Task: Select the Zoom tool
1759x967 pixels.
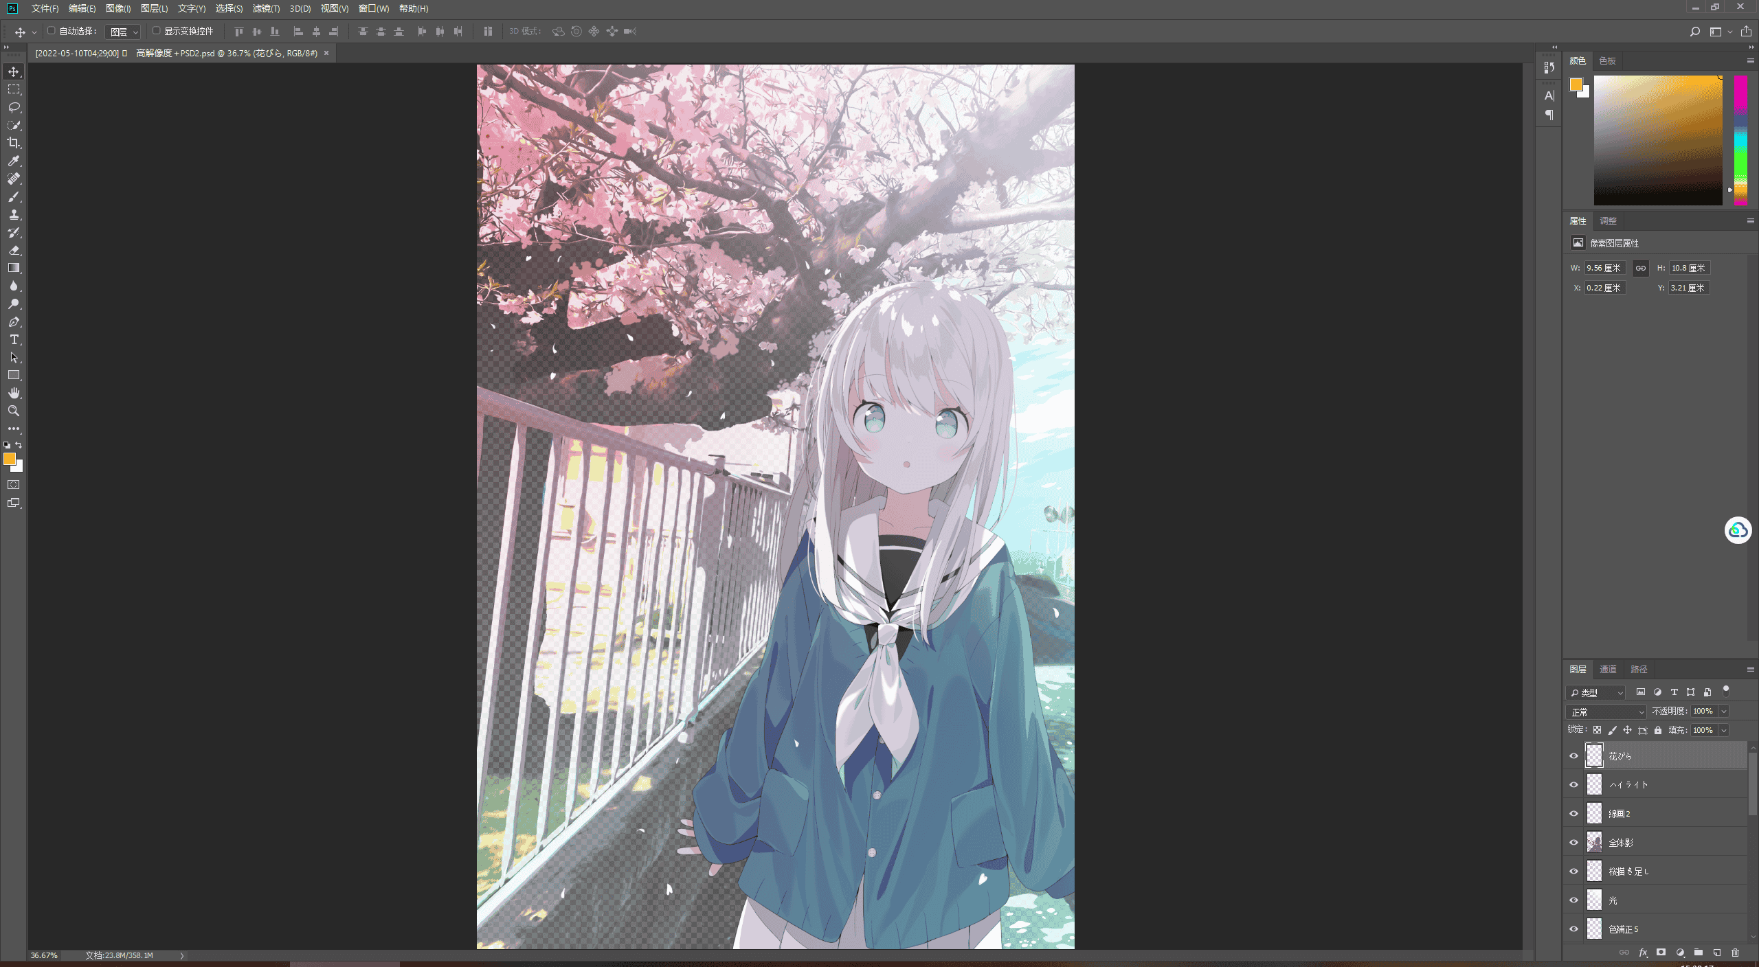Action: pyautogui.click(x=14, y=411)
